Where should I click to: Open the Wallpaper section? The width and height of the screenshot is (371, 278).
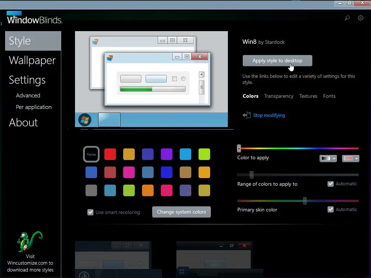click(32, 60)
